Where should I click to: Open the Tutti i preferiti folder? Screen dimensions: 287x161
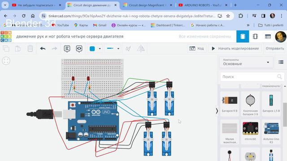271,25
